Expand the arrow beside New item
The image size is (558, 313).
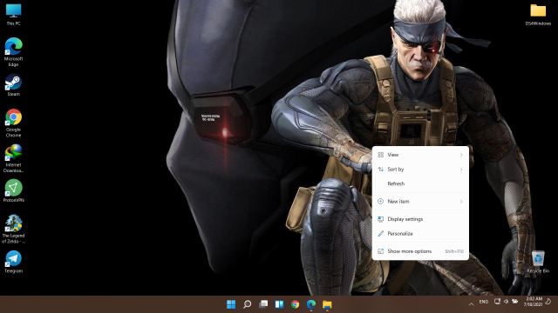tap(461, 201)
